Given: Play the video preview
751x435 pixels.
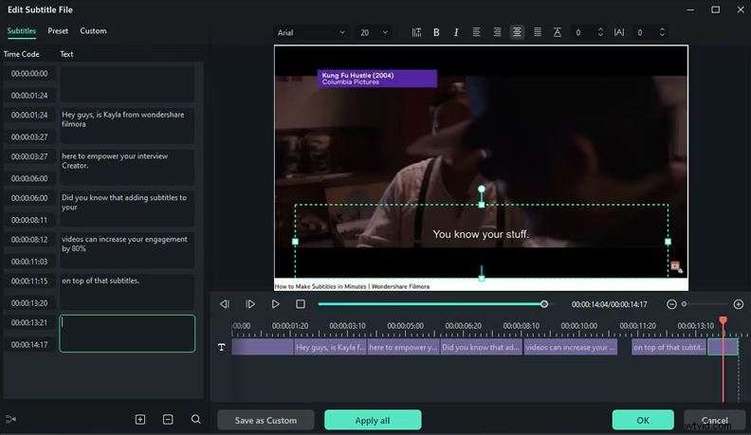Looking at the screenshot, I should (x=276, y=304).
